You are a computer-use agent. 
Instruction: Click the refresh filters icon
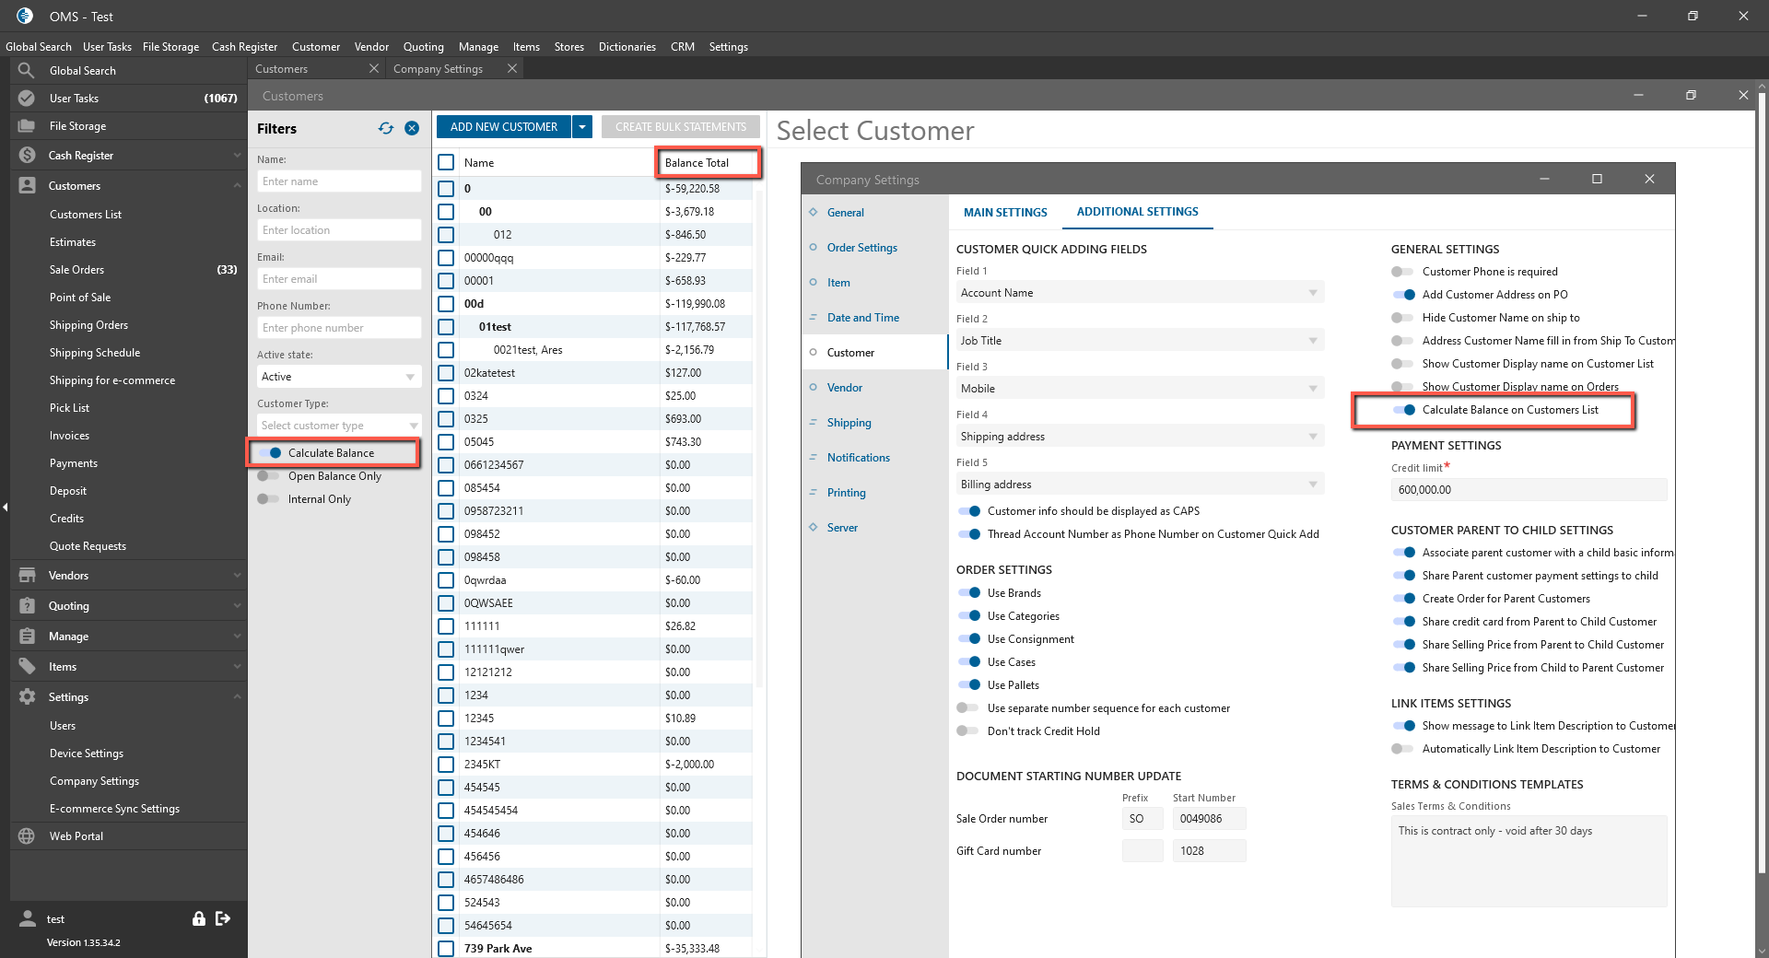click(x=386, y=128)
